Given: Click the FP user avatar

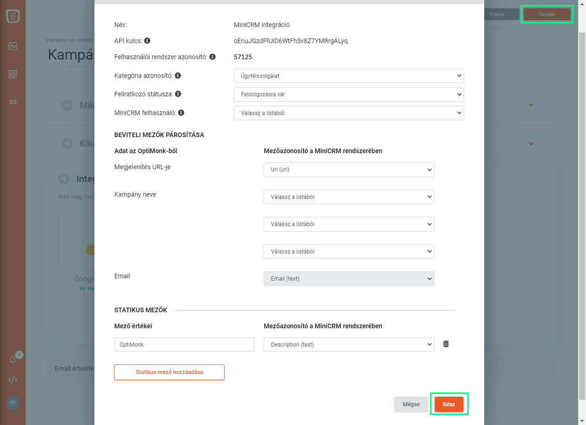Looking at the screenshot, I should [x=13, y=403].
